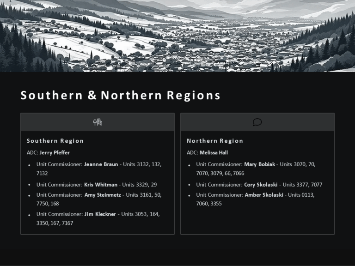Select the Jim Kleckner name text
This screenshot has width=355, height=266.
click(x=101, y=214)
